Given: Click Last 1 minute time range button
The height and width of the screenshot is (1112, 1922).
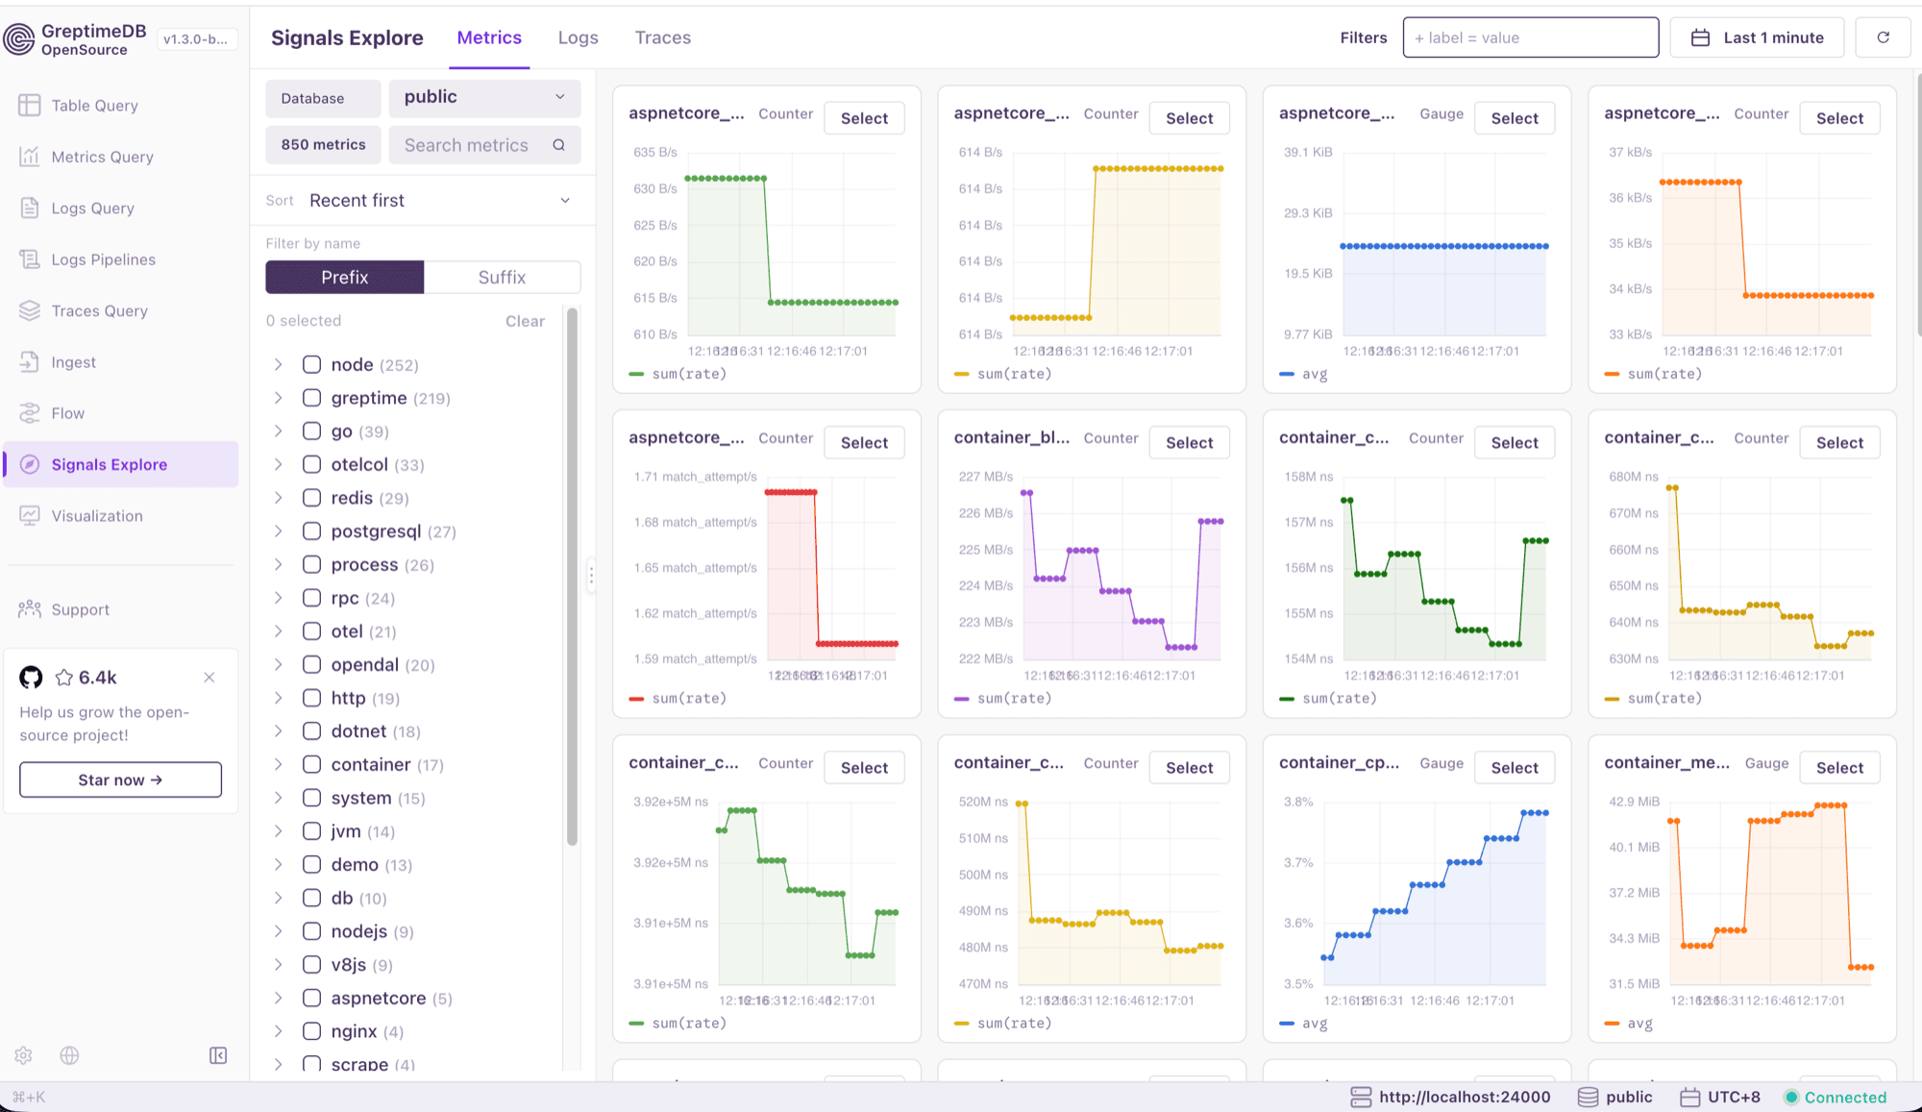Looking at the screenshot, I should point(1757,37).
